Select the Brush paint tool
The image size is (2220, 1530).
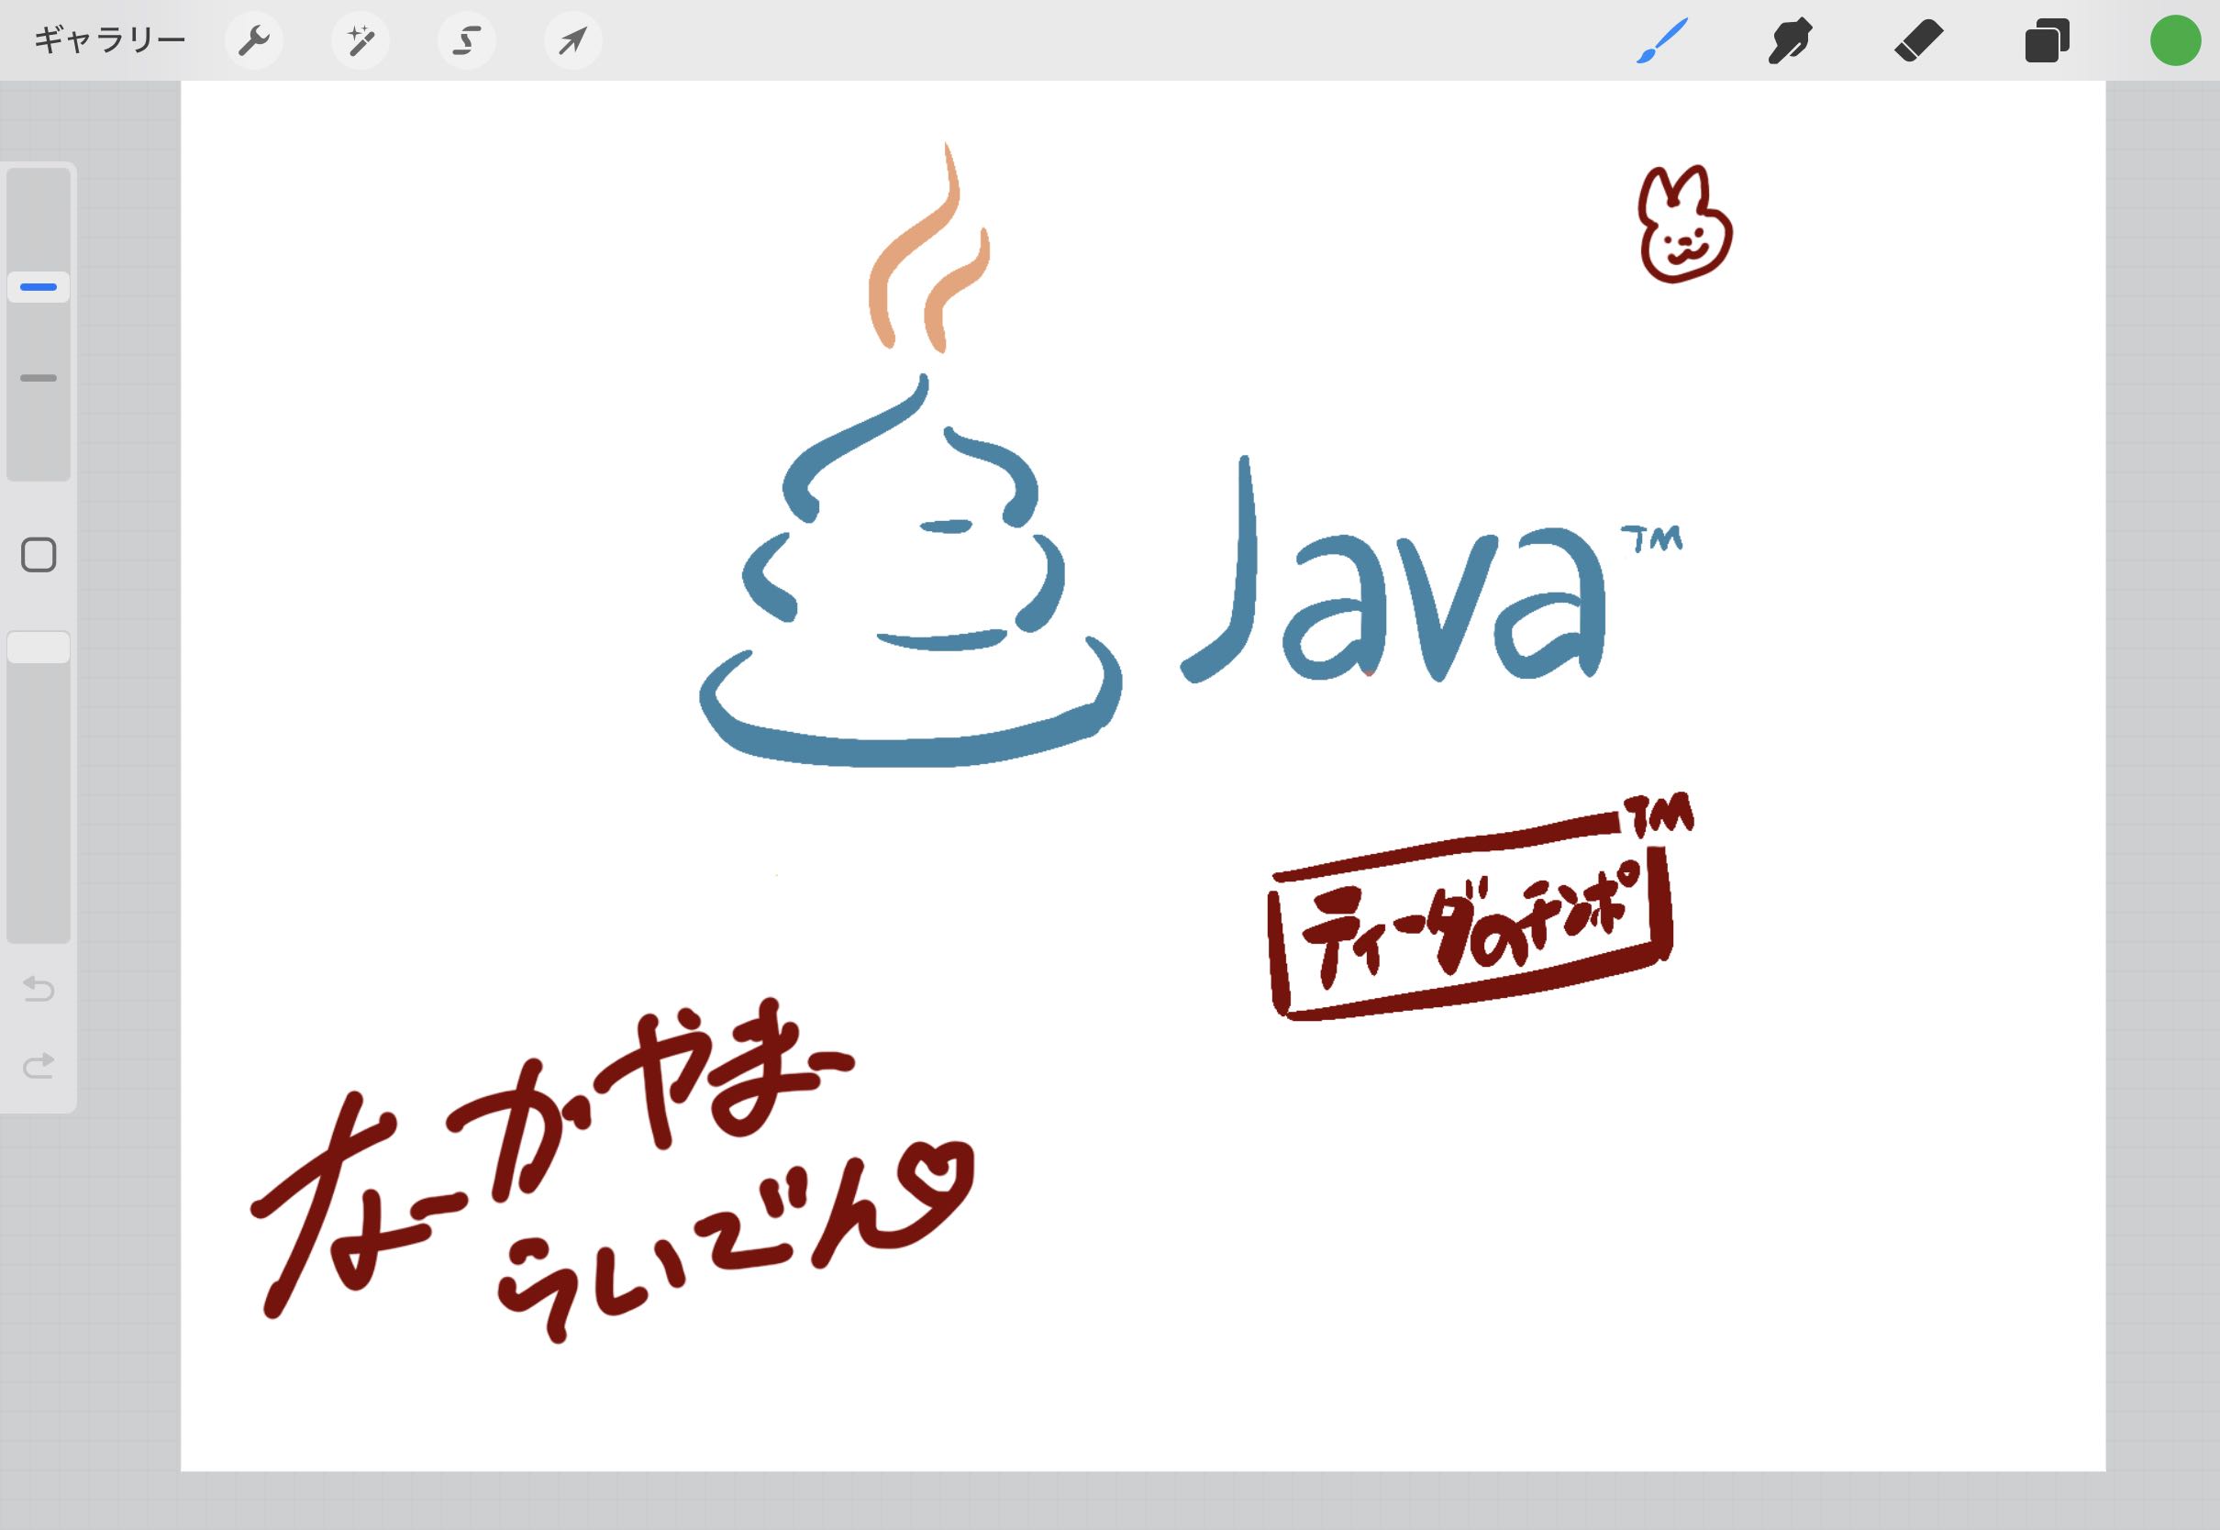point(1661,40)
